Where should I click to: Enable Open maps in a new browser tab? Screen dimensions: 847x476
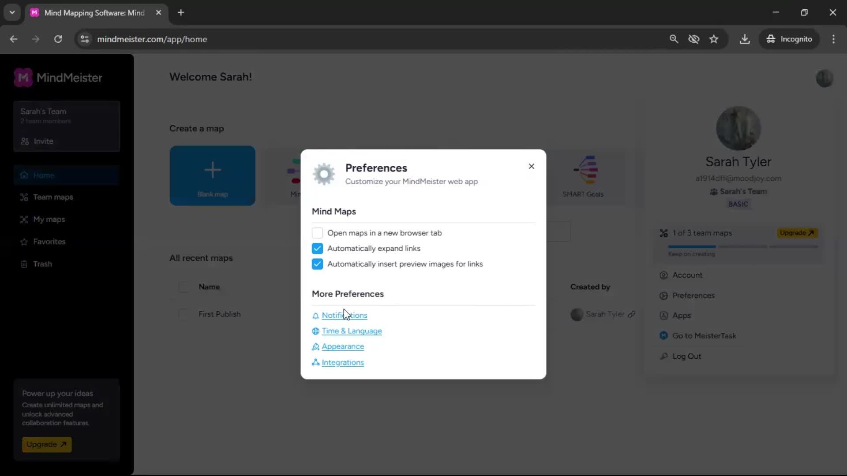(317, 233)
